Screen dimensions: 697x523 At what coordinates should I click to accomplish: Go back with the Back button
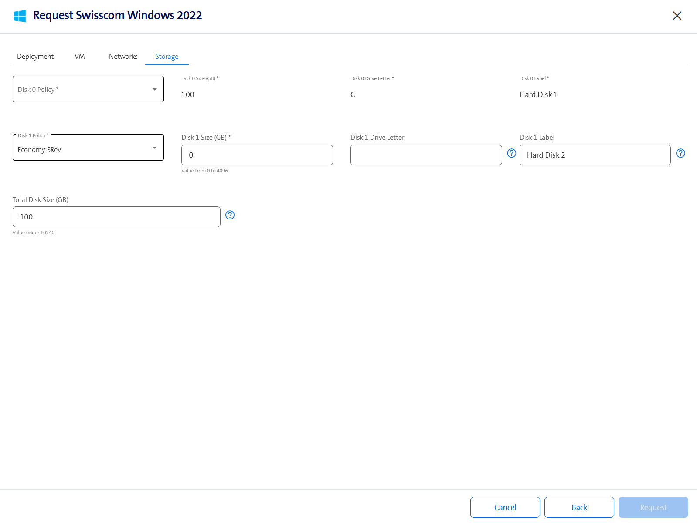tap(579, 507)
